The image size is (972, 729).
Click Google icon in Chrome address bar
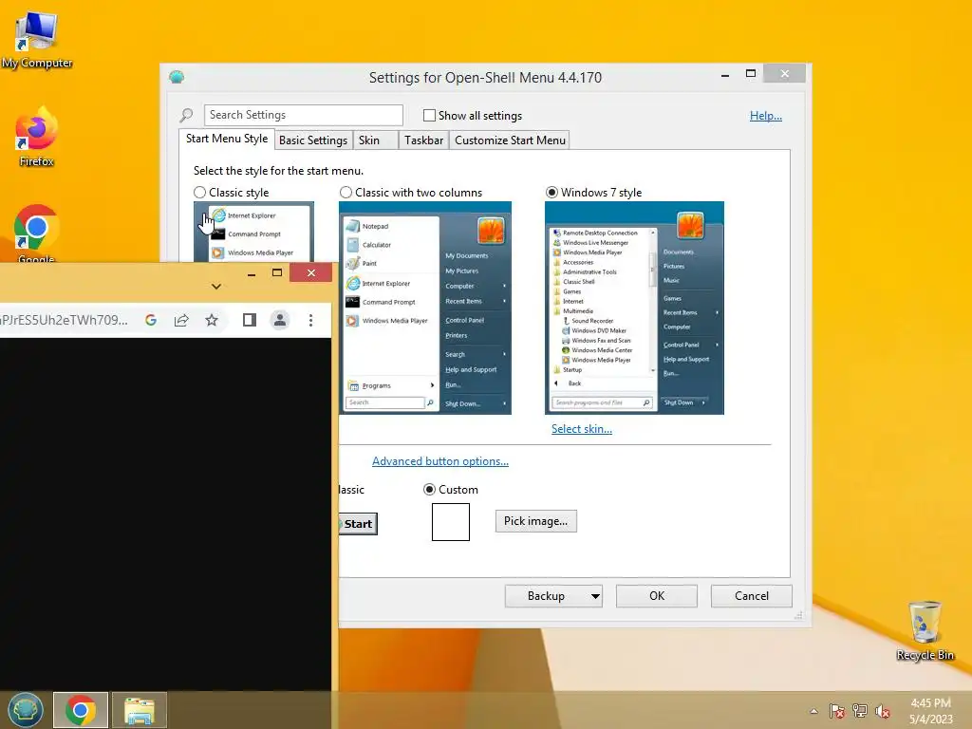pos(151,320)
